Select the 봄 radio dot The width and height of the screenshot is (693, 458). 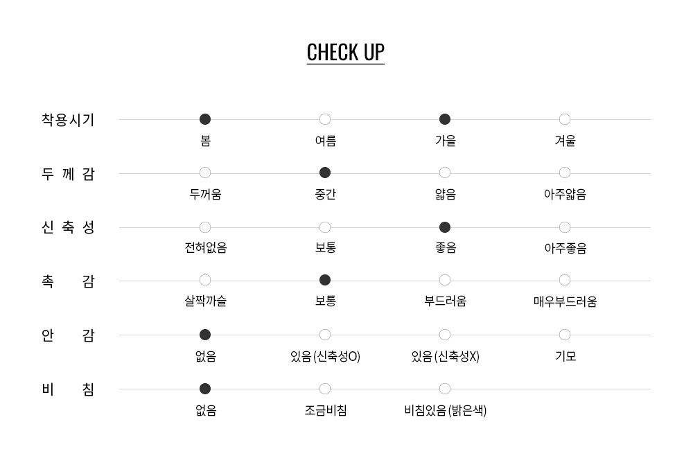point(205,119)
